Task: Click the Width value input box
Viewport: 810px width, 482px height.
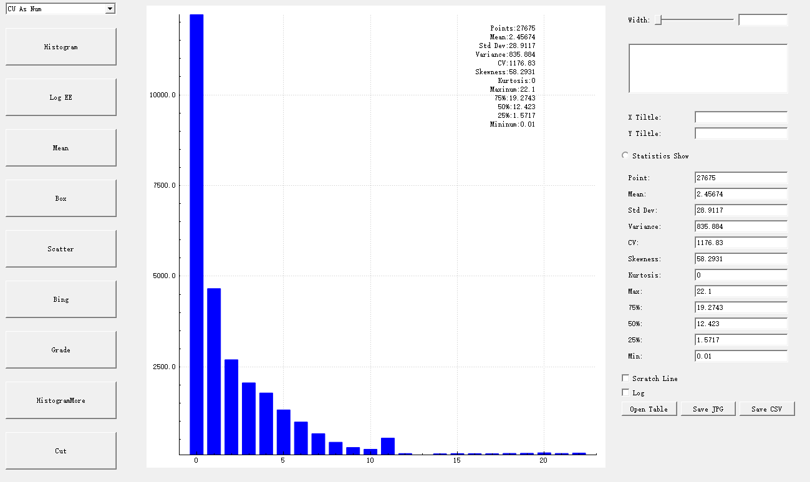Action: click(x=763, y=20)
